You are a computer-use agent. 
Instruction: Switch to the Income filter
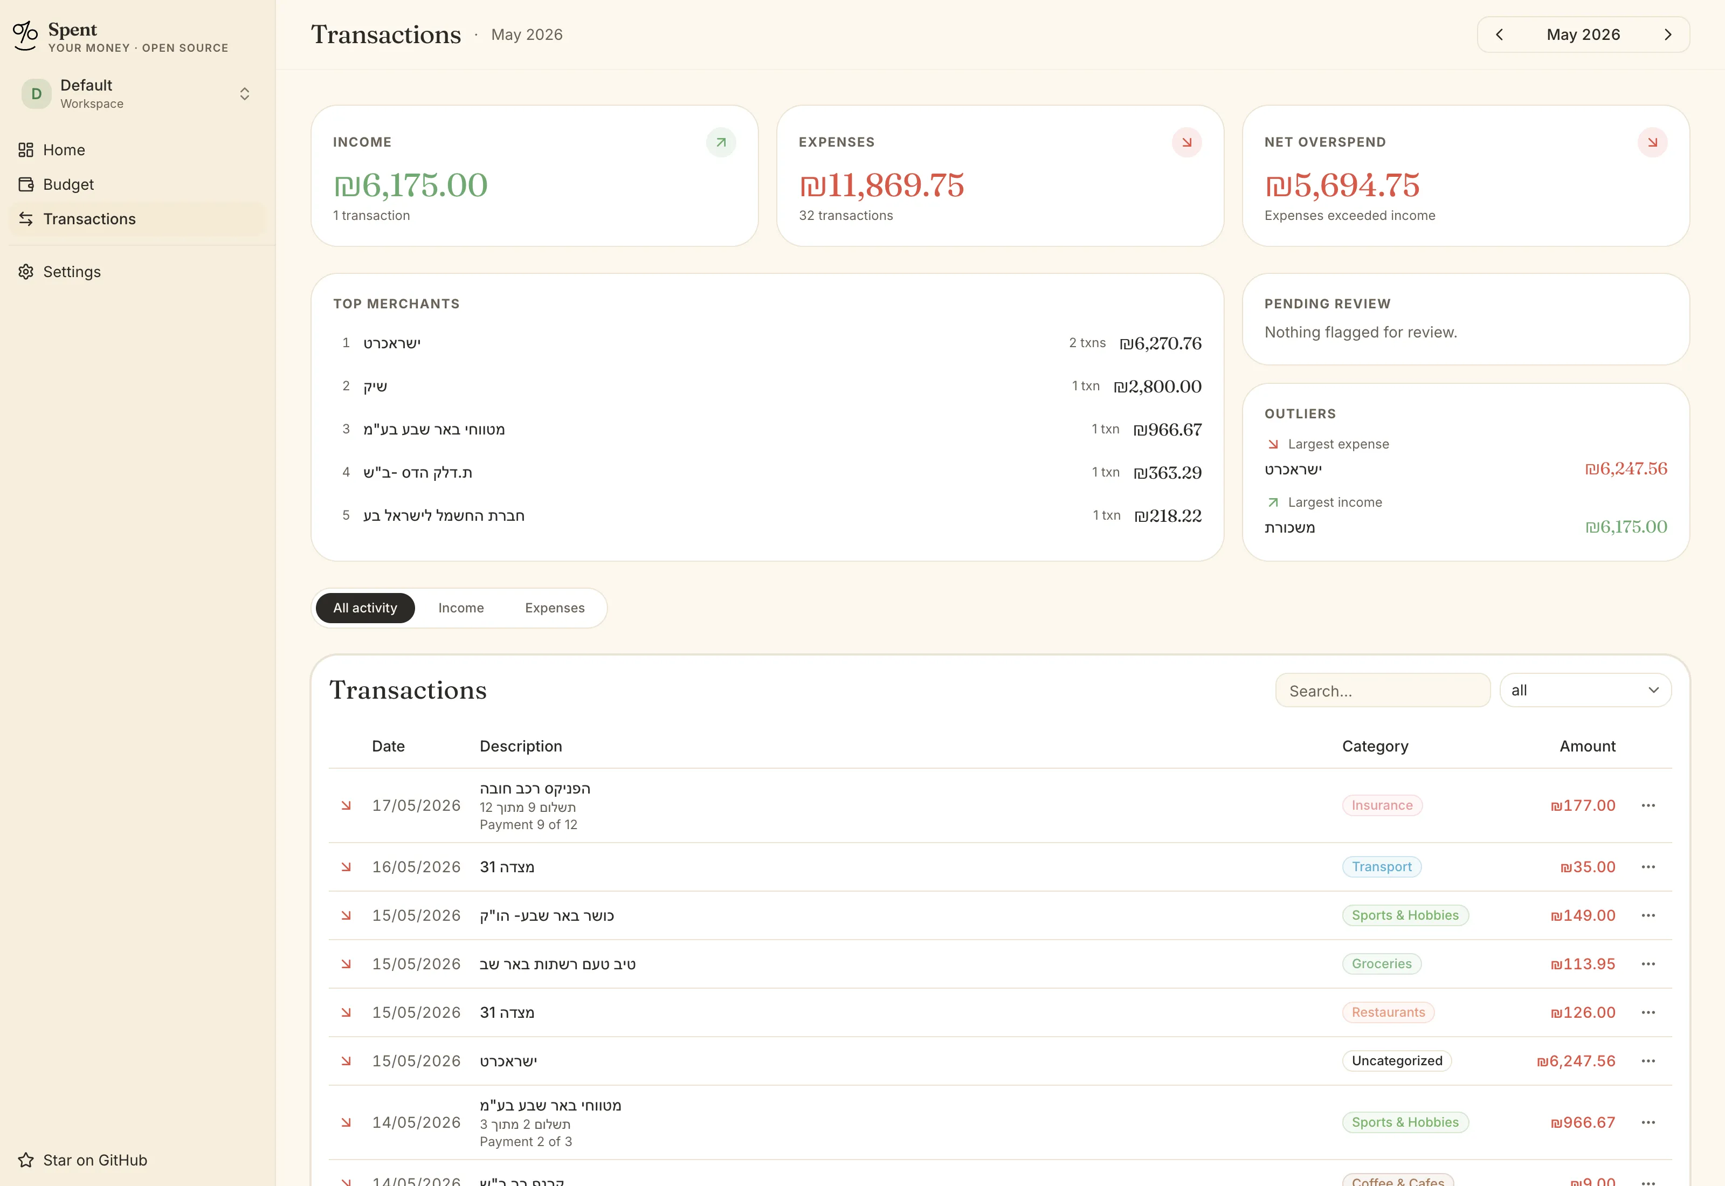tap(460, 608)
